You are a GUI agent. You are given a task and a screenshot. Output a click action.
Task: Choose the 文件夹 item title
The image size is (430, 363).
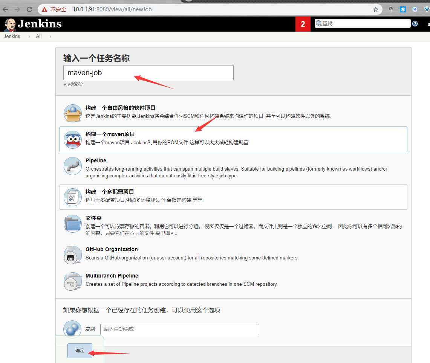[x=93, y=218]
